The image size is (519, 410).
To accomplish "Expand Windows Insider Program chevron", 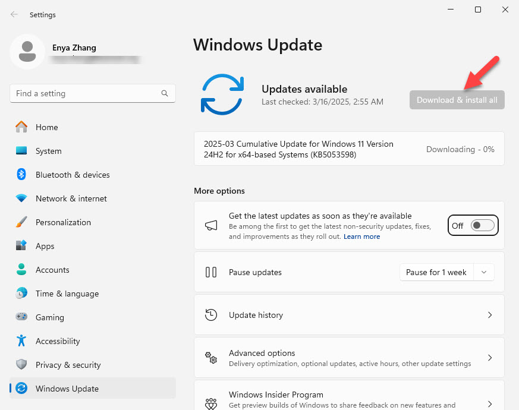I will (489, 403).
